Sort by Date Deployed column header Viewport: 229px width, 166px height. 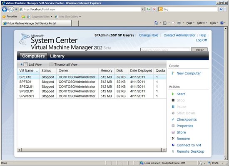pyautogui.click(x=141, y=71)
